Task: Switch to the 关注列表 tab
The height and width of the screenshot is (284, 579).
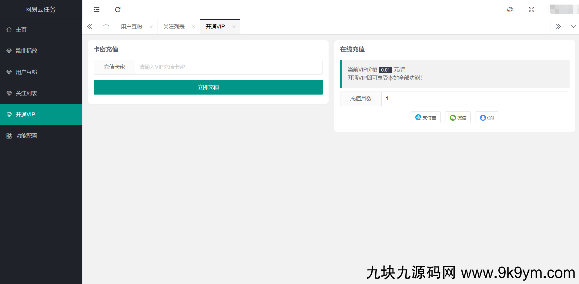Action: coord(174,27)
